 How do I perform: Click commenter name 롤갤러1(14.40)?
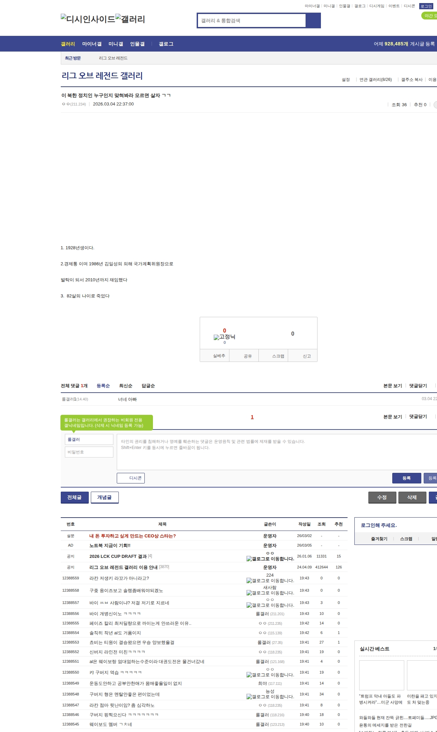(x=75, y=399)
